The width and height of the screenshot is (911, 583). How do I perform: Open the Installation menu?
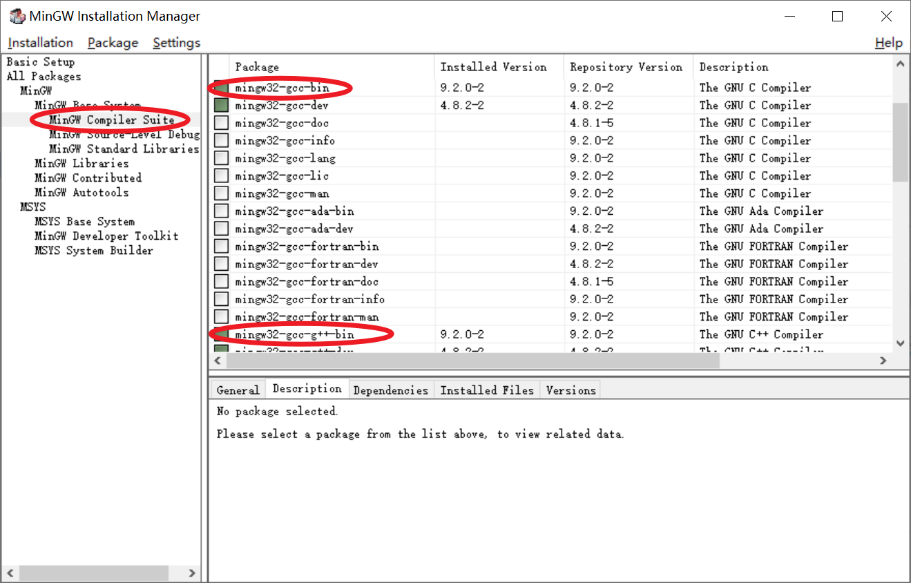pyautogui.click(x=40, y=43)
